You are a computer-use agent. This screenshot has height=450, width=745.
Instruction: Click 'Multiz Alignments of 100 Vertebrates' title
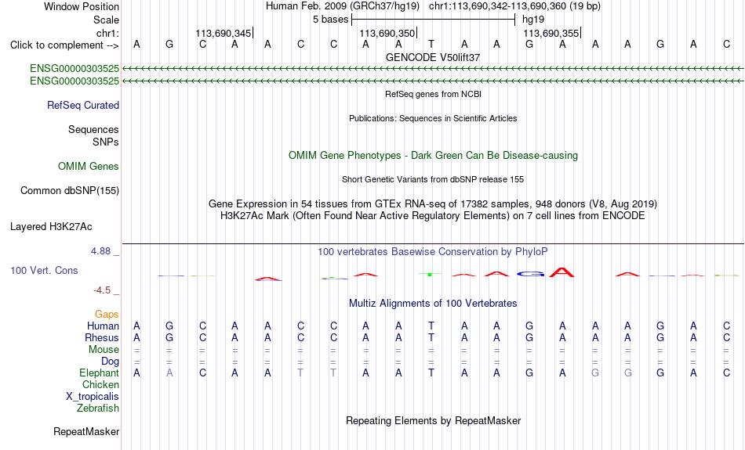coord(433,304)
